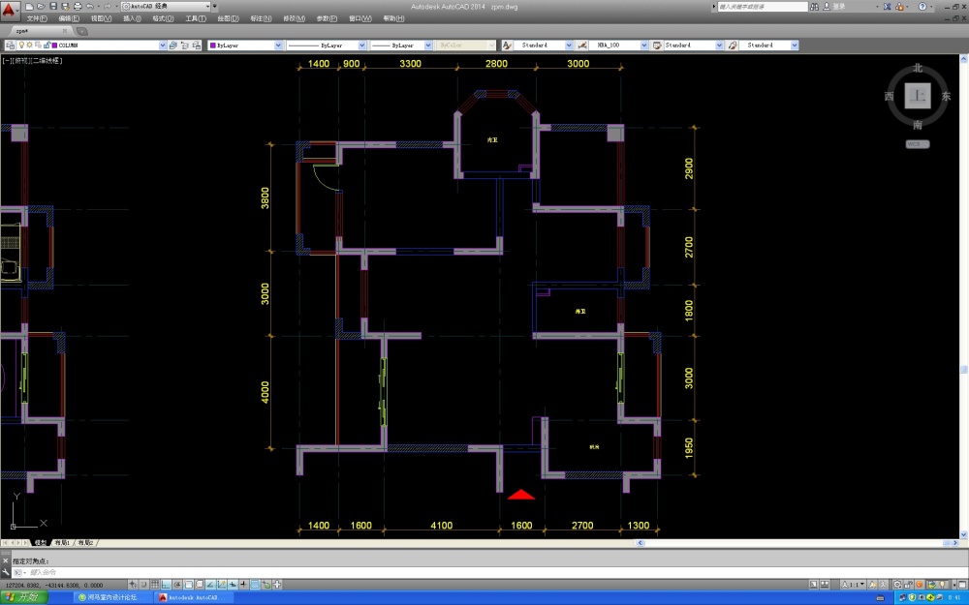This screenshot has height=605, width=969.
Task: Click the Save icon in quick access toolbar
Action: [52, 6]
